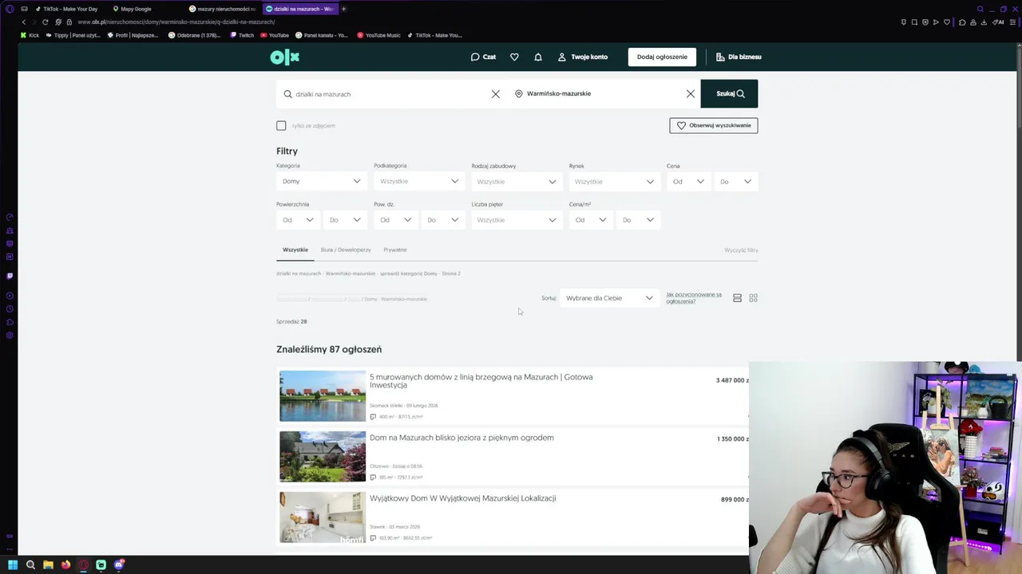
Task: Open Twitch icon in browser sidebar
Action: (x=10, y=276)
